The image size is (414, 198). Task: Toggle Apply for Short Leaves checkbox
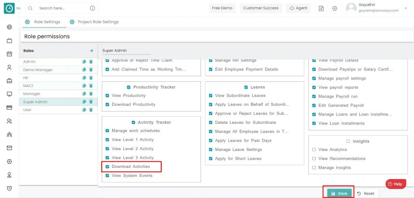210,159
